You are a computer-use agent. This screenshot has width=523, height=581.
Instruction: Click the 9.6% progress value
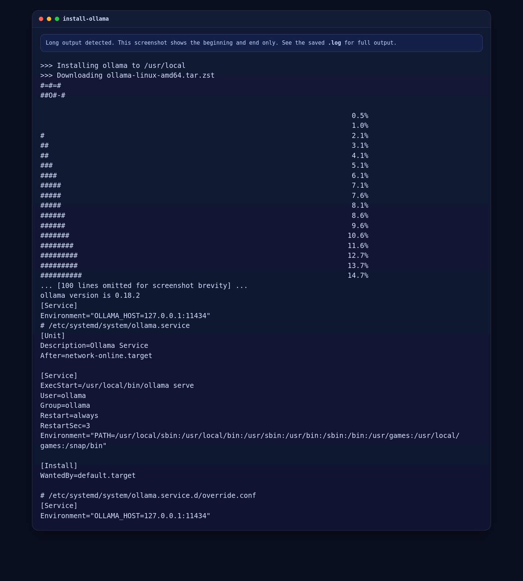[360, 226]
